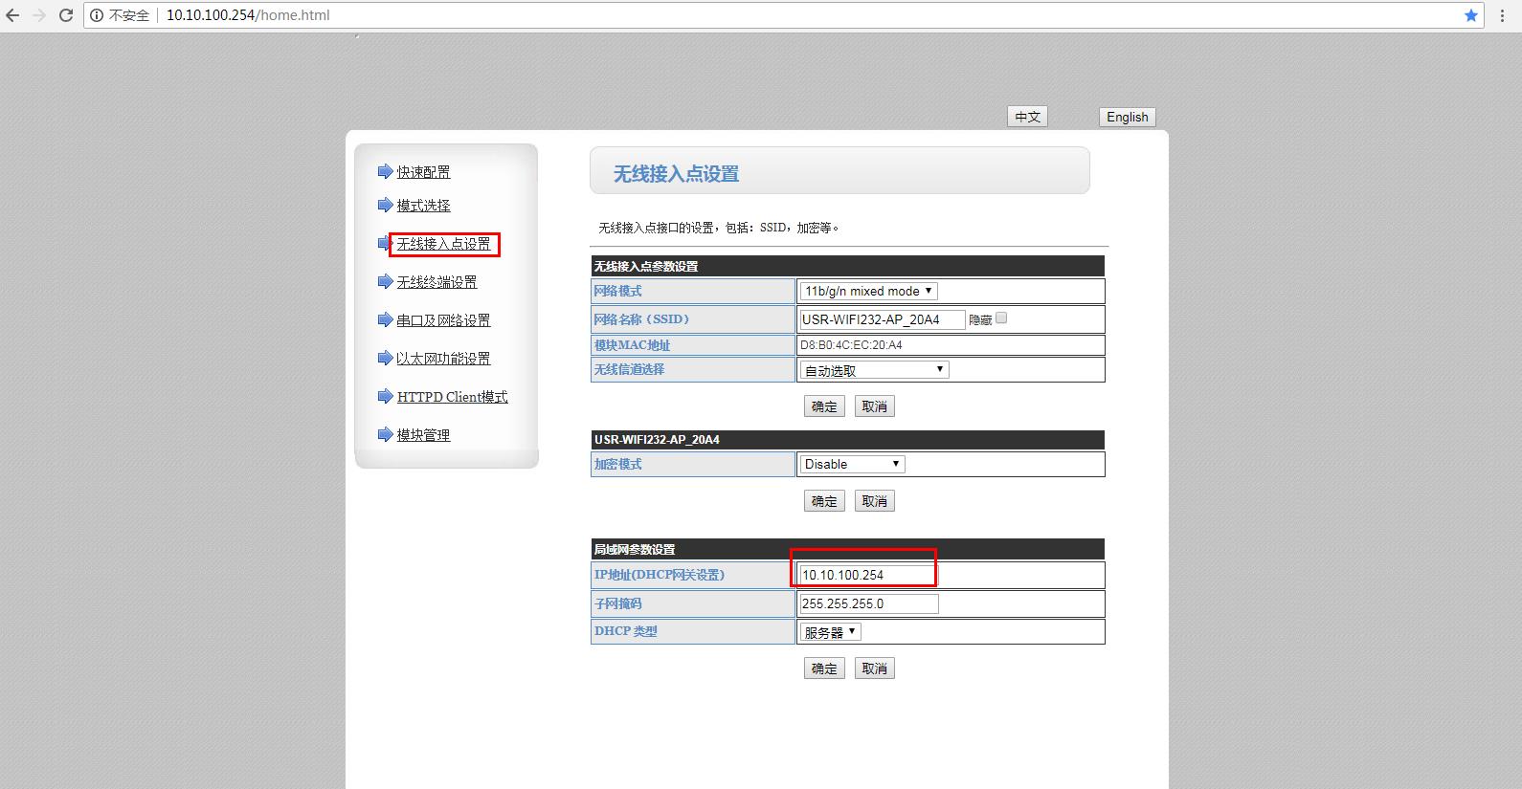The image size is (1522, 789).
Task: Click the site info icon in address bar
Action: 97,15
